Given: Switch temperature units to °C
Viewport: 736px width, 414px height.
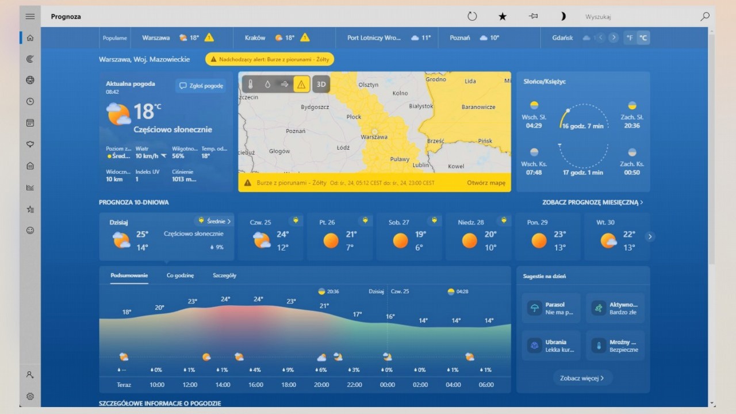Looking at the screenshot, I should pyautogui.click(x=643, y=38).
